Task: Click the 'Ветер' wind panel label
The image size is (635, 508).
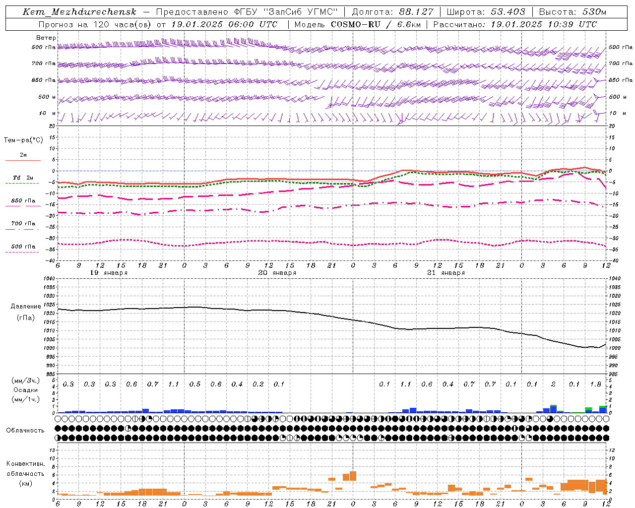Action: point(46,38)
